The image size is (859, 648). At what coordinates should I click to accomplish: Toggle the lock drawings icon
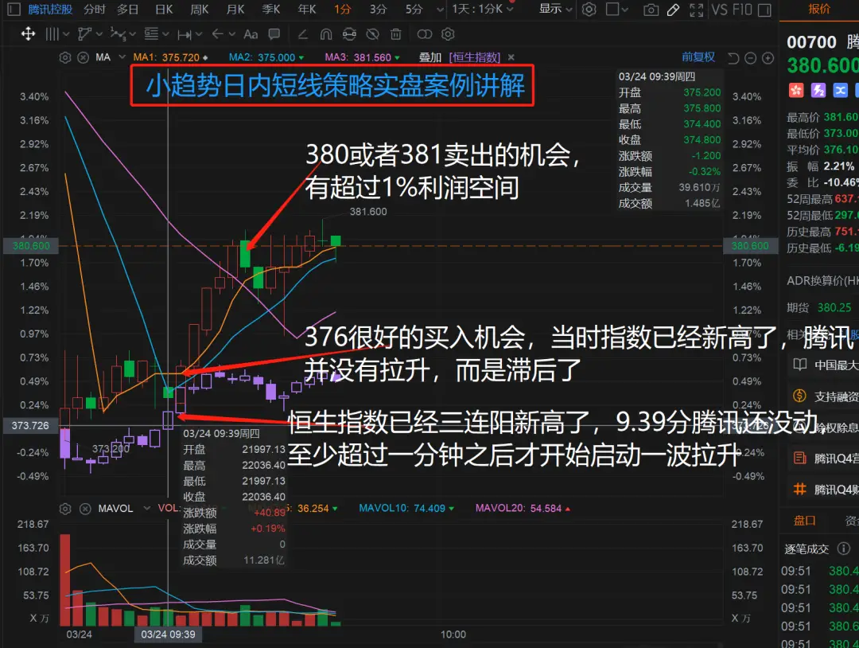(349, 34)
